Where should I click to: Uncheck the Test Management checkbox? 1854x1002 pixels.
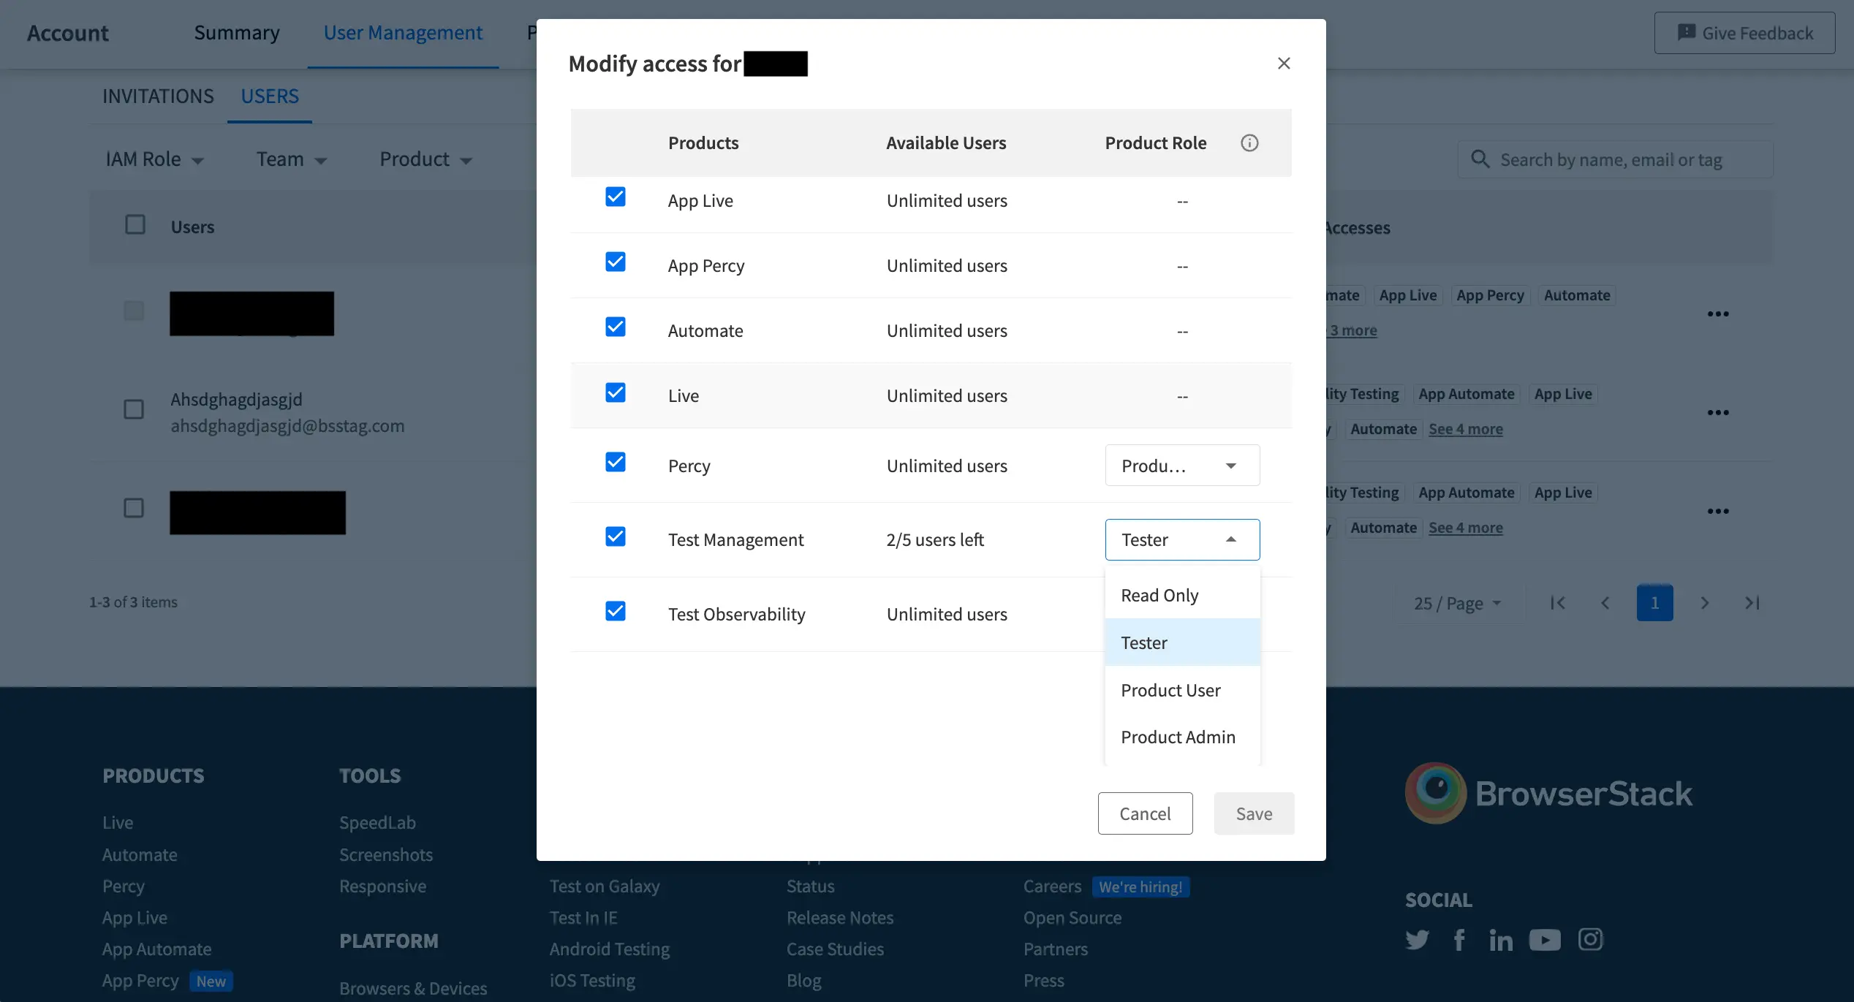616,536
